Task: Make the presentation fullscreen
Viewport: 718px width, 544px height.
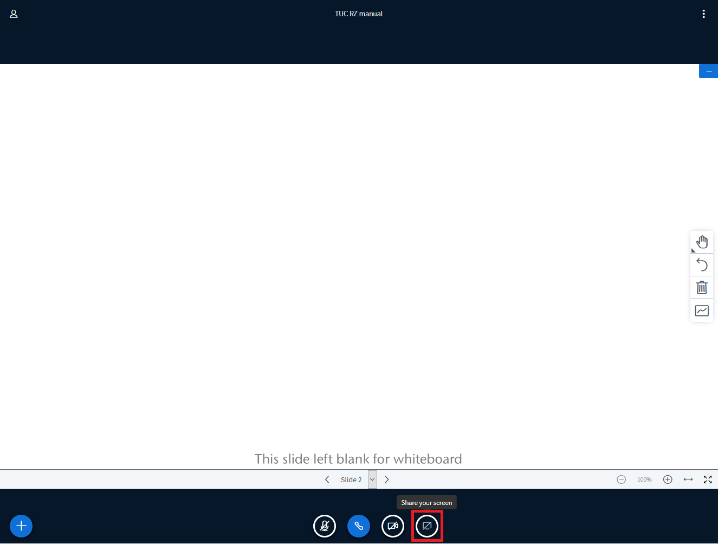Action: 708,480
